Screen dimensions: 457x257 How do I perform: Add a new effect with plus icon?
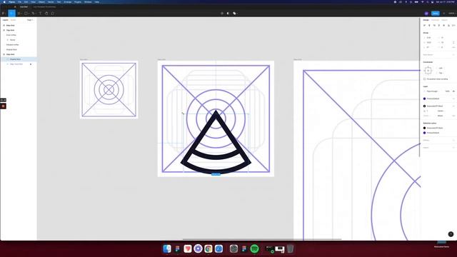pyautogui.click(x=453, y=140)
